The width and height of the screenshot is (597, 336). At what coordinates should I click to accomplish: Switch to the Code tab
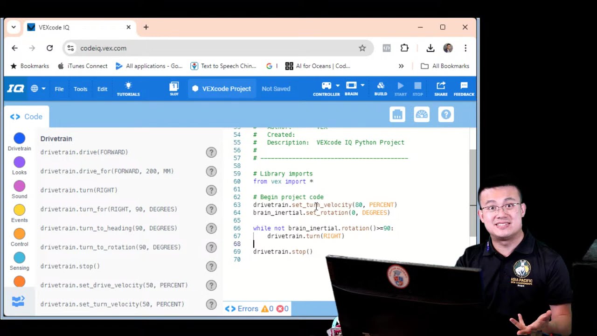tap(26, 117)
